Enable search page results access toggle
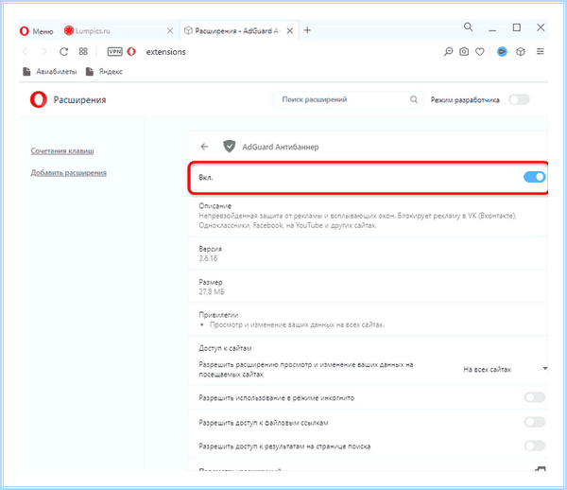 pyautogui.click(x=535, y=446)
